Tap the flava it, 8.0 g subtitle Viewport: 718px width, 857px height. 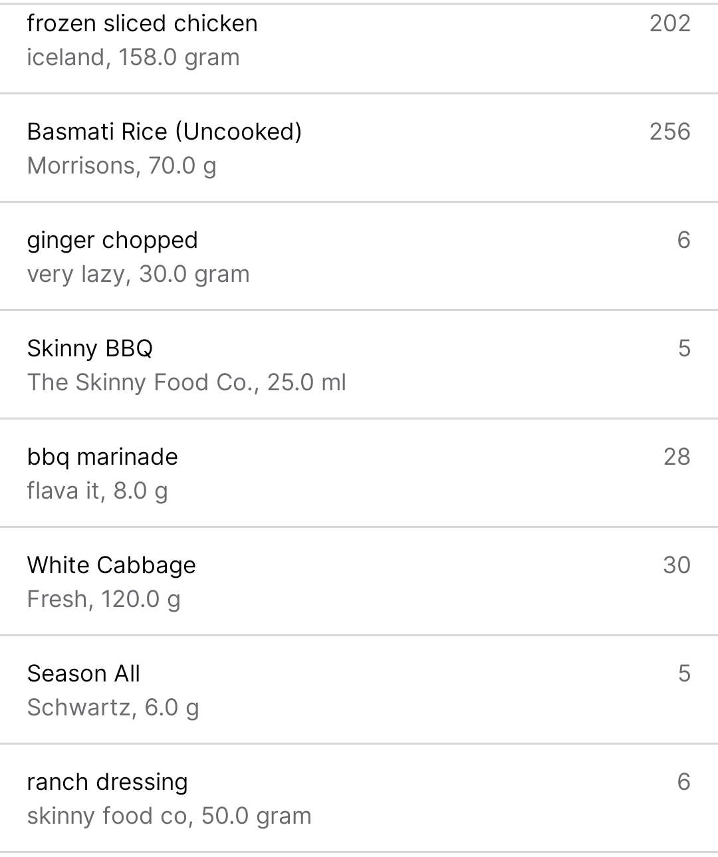[x=97, y=491]
